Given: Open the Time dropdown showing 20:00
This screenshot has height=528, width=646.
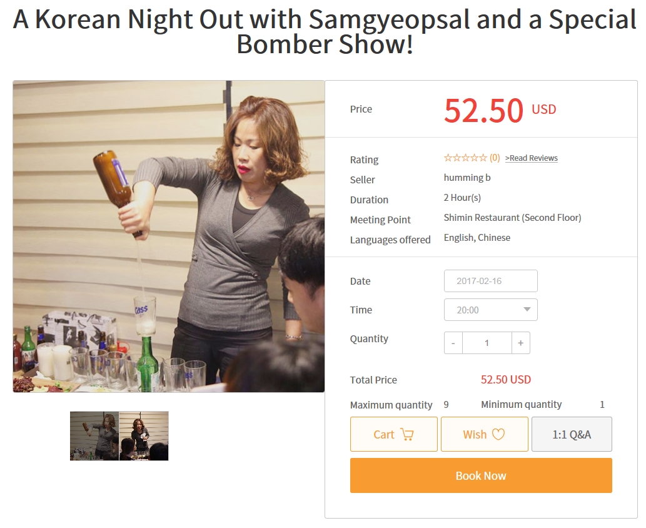Looking at the screenshot, I should pos(482,310).
